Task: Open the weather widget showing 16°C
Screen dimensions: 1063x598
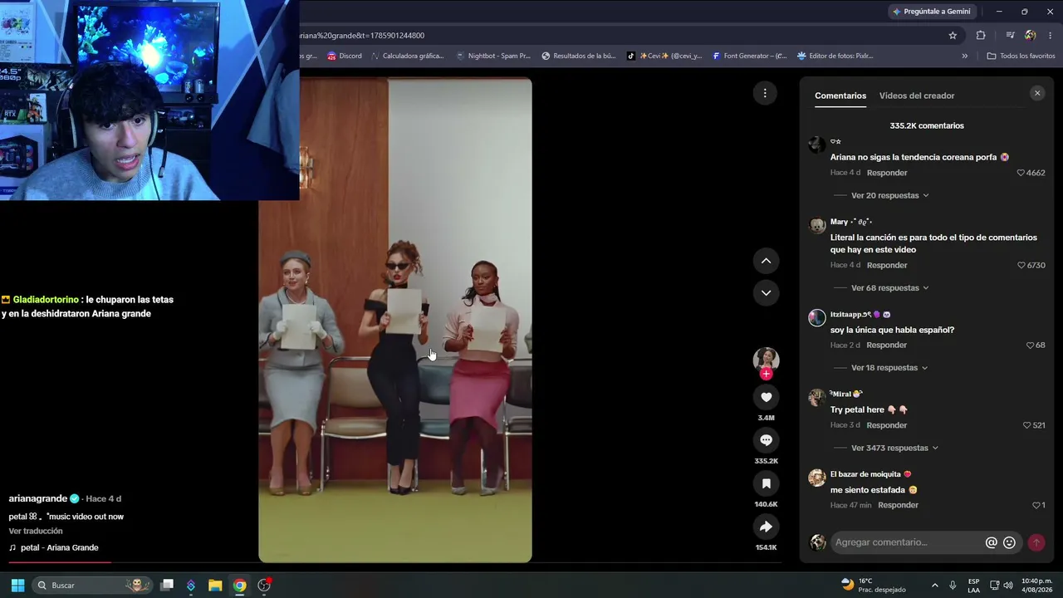Action: click(x=873, y=586)
